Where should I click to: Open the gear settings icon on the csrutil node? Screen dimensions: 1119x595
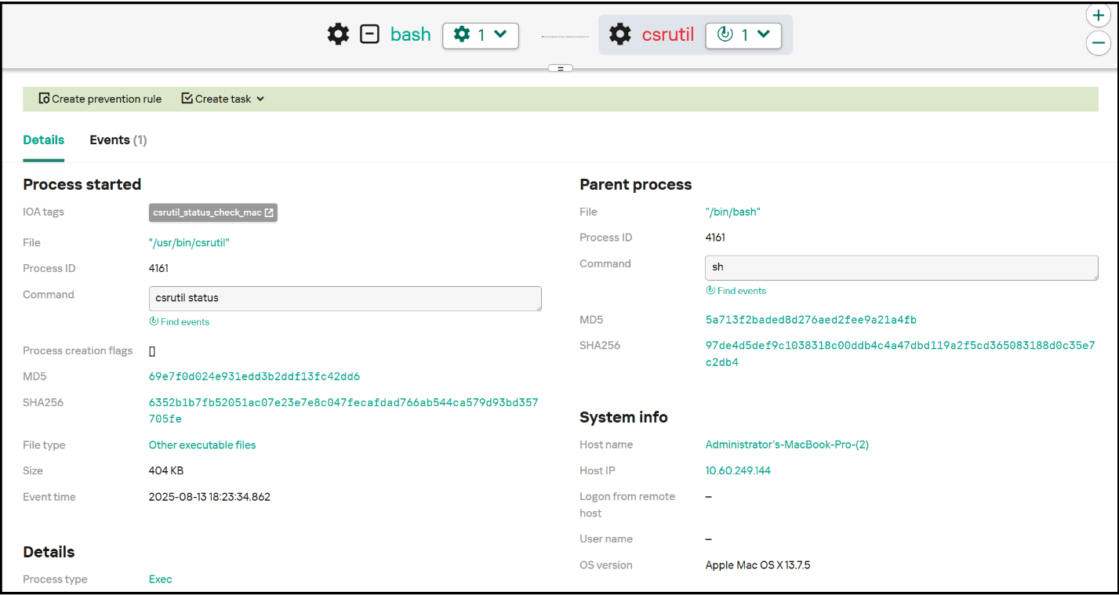click(619, 34)
